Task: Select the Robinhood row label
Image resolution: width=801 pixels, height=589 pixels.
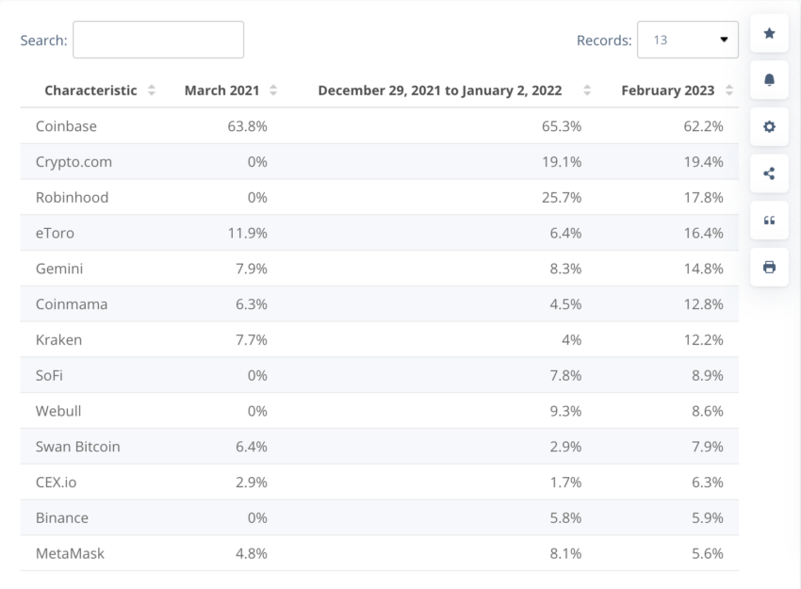Action: tap(72, 197)
